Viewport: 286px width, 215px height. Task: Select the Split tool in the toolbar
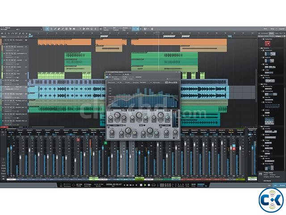[x=55, y=29]
